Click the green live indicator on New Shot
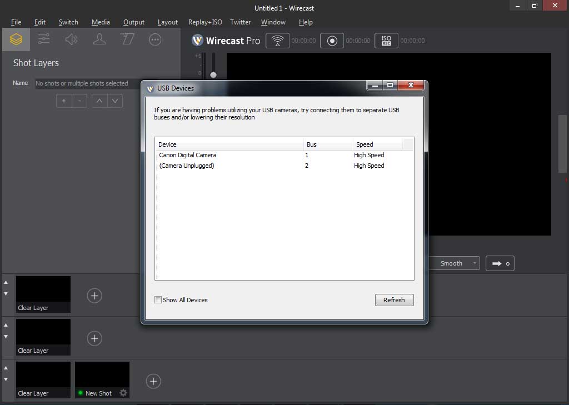This screenshot has width=569, height=405. (x=81, y=393)
